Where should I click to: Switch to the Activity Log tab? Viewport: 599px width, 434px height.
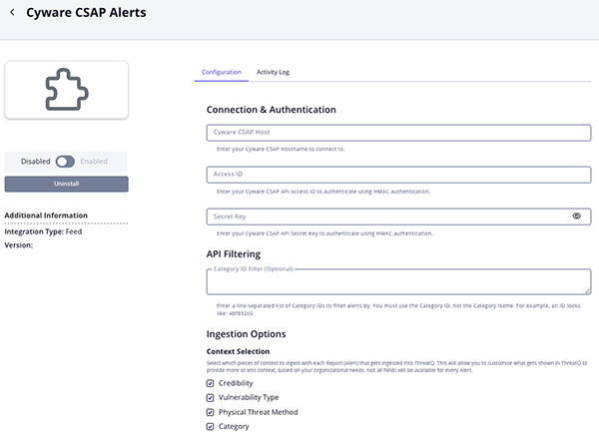[273, 72]
